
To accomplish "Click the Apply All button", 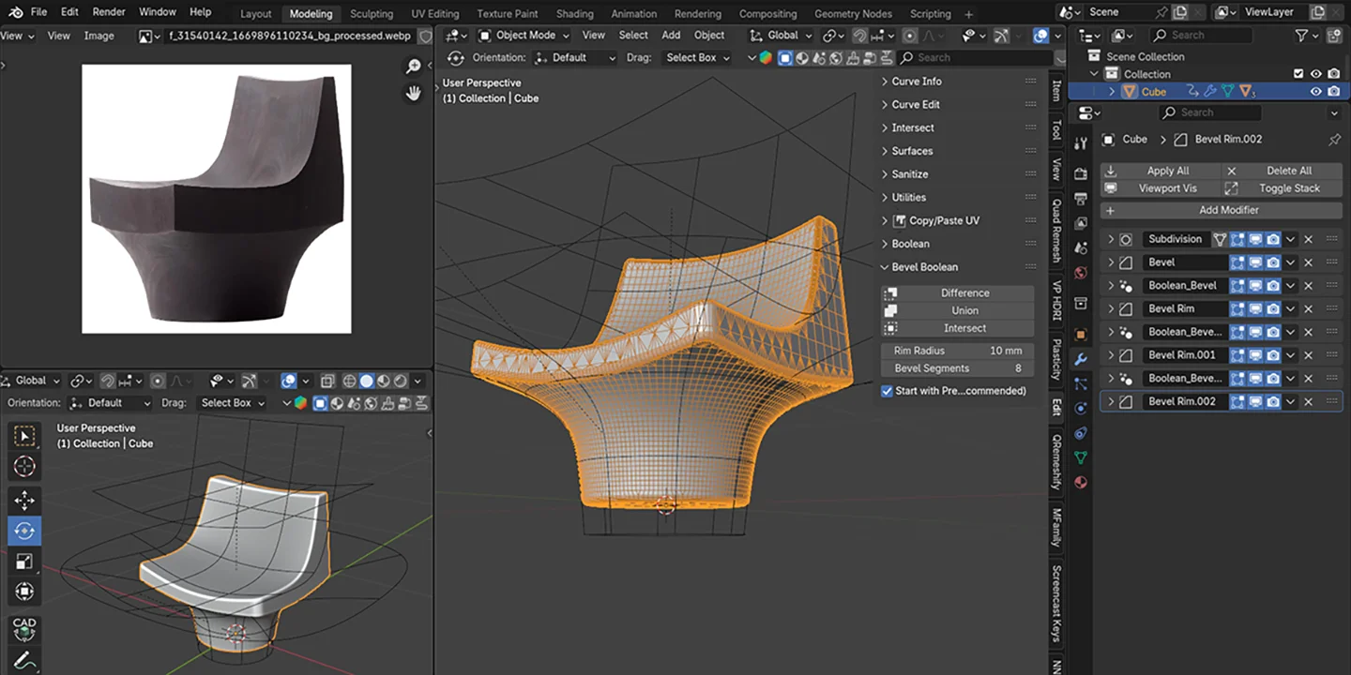I will click(x=1166, y=170).
